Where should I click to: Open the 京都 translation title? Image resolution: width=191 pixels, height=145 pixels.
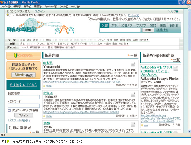click(46, 123)
